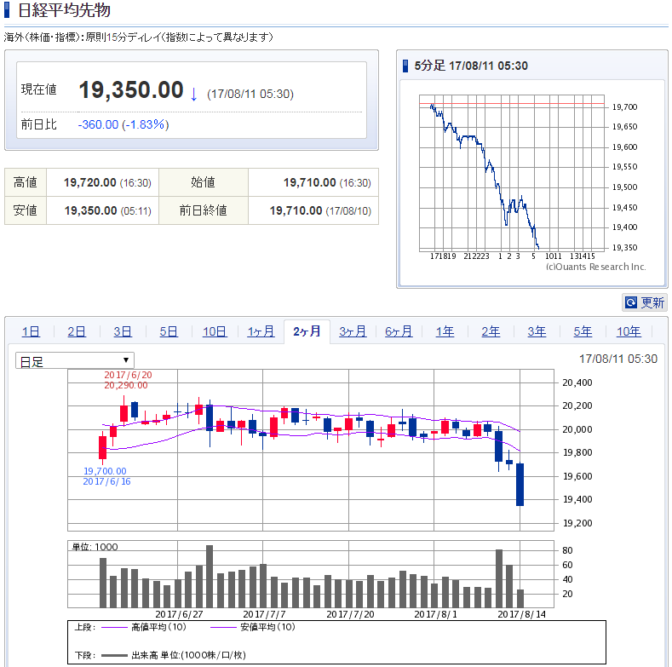Select the 3年 period tab
Image resolution: width=672 pixels, height=667 pixels.
click(537, 331)
